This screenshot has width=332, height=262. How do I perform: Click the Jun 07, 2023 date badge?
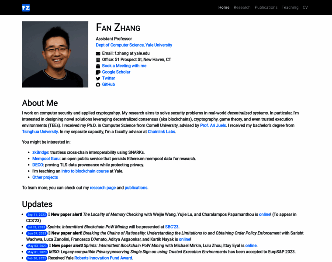pyautogui.click(x=37, y=233)
